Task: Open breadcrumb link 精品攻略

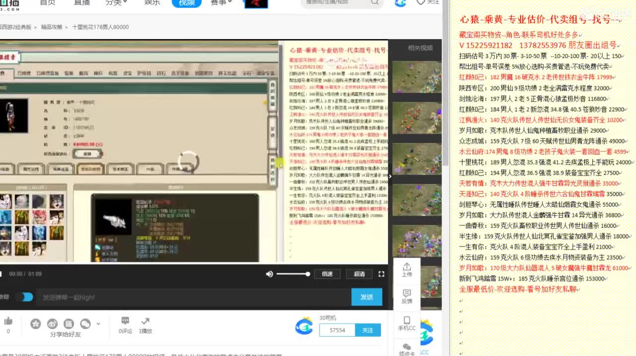Action: 51,27
